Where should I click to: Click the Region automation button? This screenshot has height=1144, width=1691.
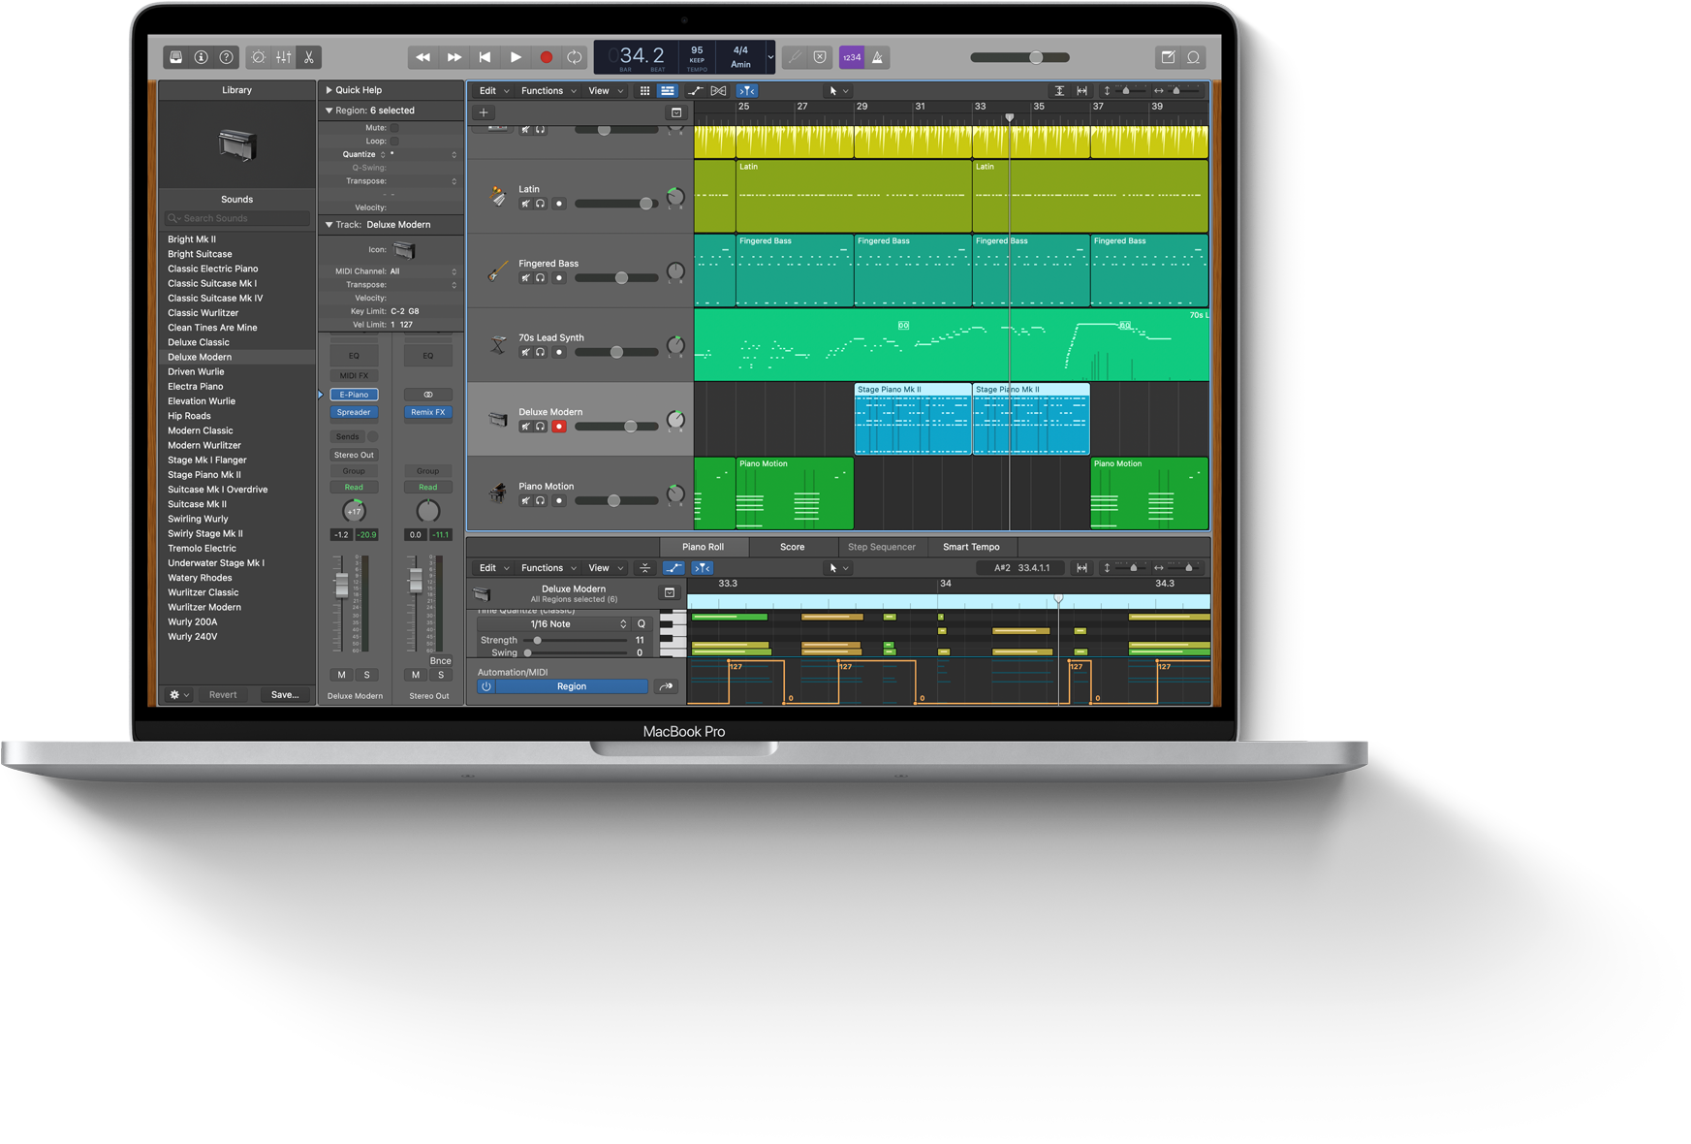(x=571, y=686)
